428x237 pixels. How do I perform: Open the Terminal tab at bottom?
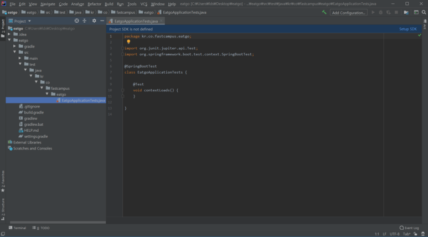(x=17, y=228)
